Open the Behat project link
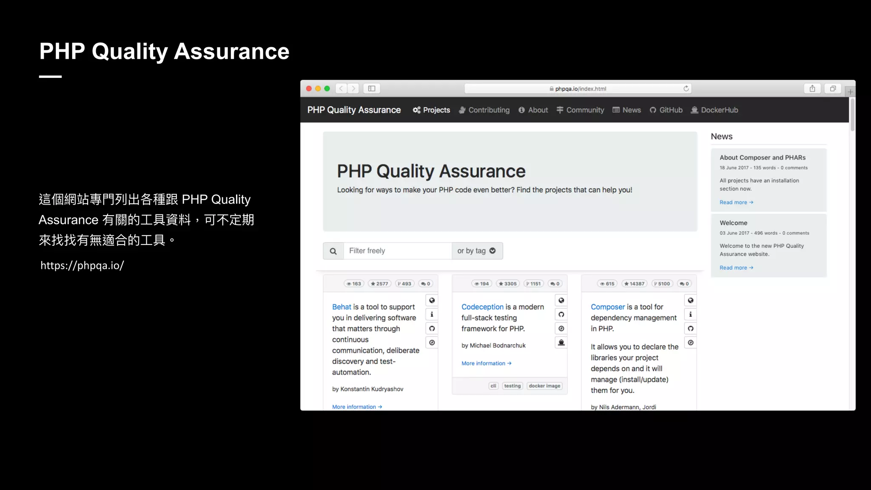The height and width of the screenshot is (490, 871). click(x=342, y=307)
